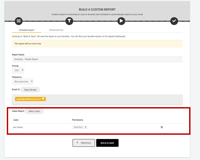This screenshot has width=200, height=160.
Task: Remove anu Soma from shared users
Action: (162, 127)
